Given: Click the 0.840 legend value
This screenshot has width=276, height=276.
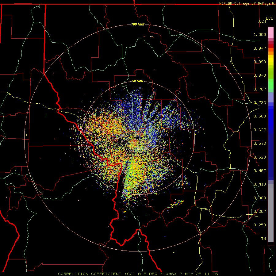Looking at the screenshot, I should (x=260, y=75).
